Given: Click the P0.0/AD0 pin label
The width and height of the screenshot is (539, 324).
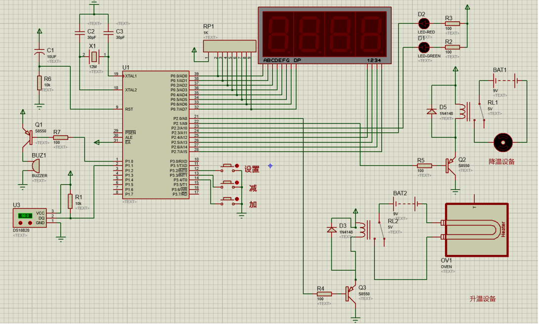Looking at the screenshot, I should pyautogui.click(x=179, y=76).
